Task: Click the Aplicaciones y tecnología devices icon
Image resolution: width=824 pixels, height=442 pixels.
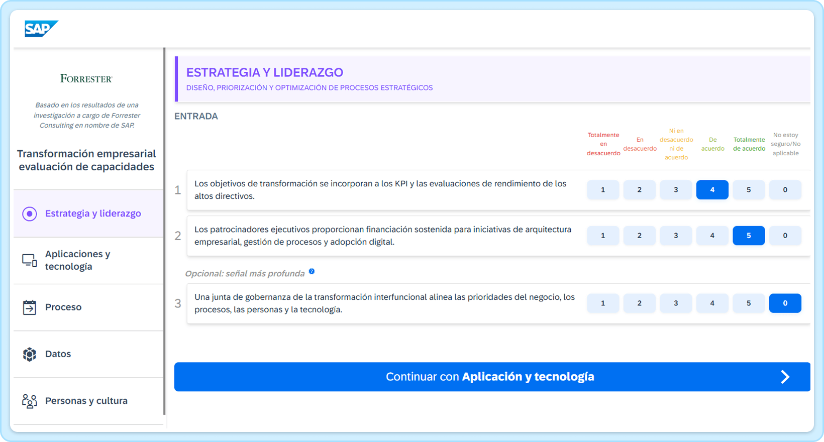Action: [30, 260]
